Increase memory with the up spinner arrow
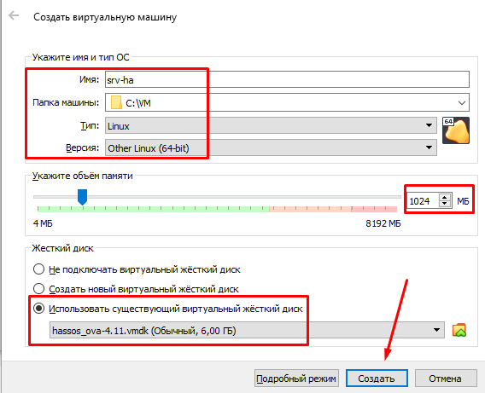Image resolution: width=485 pixels, height=393 pixels. (445, 198)
